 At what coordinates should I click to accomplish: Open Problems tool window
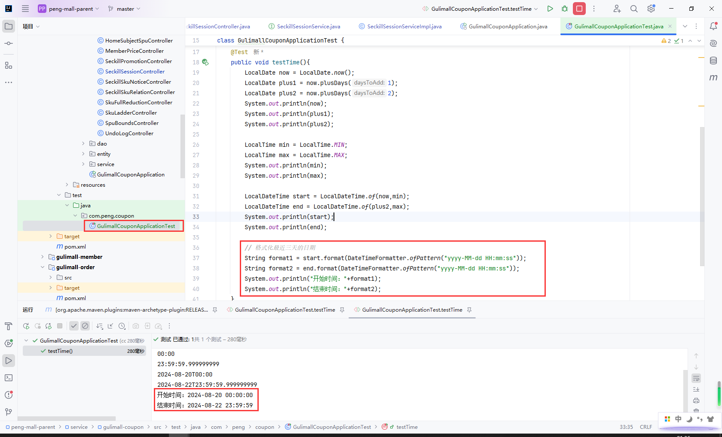tap(9, 395)
